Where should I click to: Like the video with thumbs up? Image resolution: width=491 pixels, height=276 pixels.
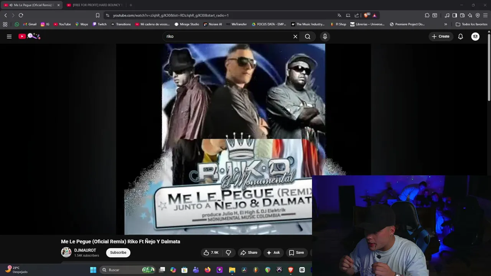click(211, 253)
